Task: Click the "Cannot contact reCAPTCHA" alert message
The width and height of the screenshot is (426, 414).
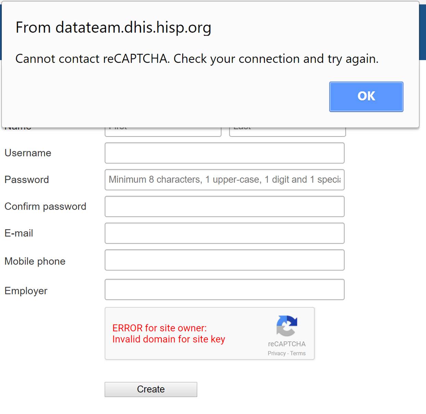Action: [197, 59]
